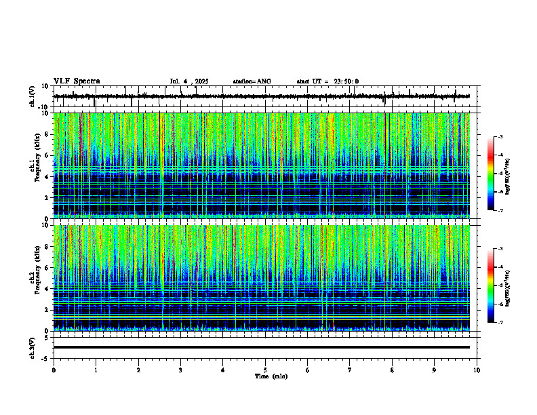Image resolution: width=537 pixels, height=415 pixels.
Task: Click the ch.1 spectrogram color scale bar
Action: point(491,174)
